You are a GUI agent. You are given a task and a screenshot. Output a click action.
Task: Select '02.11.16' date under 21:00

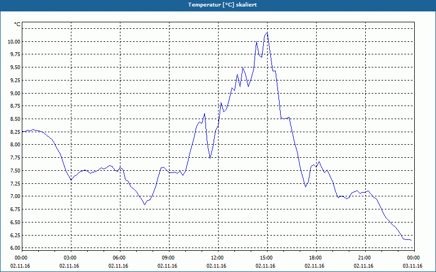[x=364, y=266]
